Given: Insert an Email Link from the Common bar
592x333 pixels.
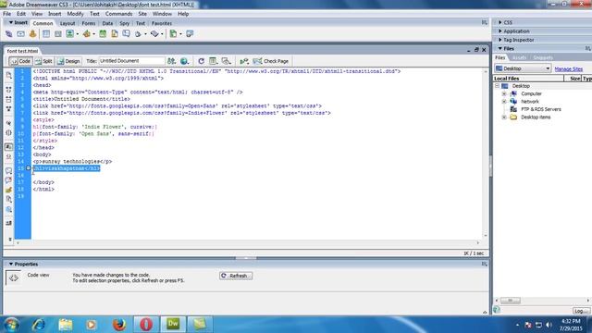Looking at the screenshot, I should pyautogui.click(x=20, y=34).
